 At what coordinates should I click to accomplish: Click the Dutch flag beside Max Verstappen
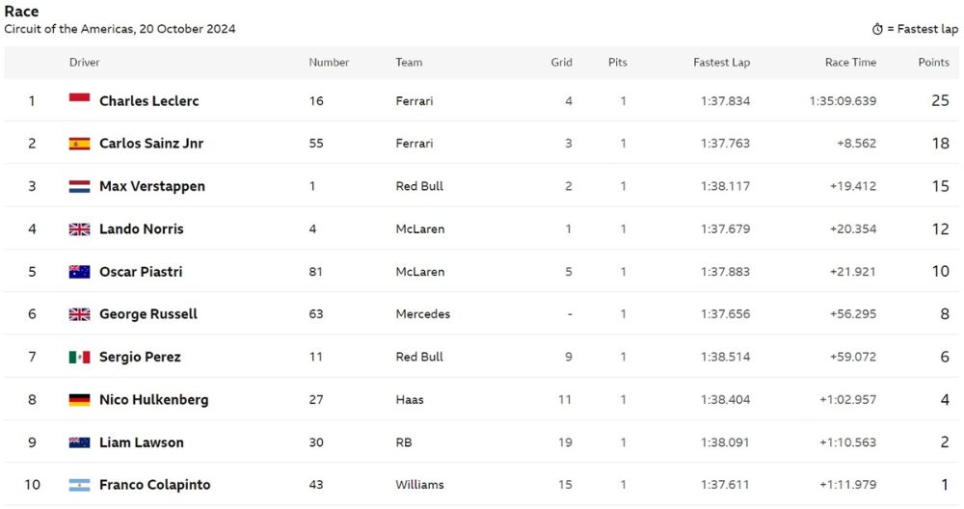(79, 186)
